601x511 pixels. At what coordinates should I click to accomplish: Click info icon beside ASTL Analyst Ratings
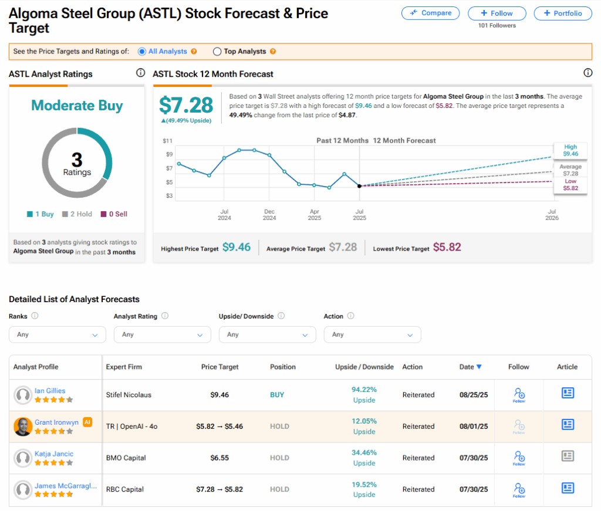(140, 73)
